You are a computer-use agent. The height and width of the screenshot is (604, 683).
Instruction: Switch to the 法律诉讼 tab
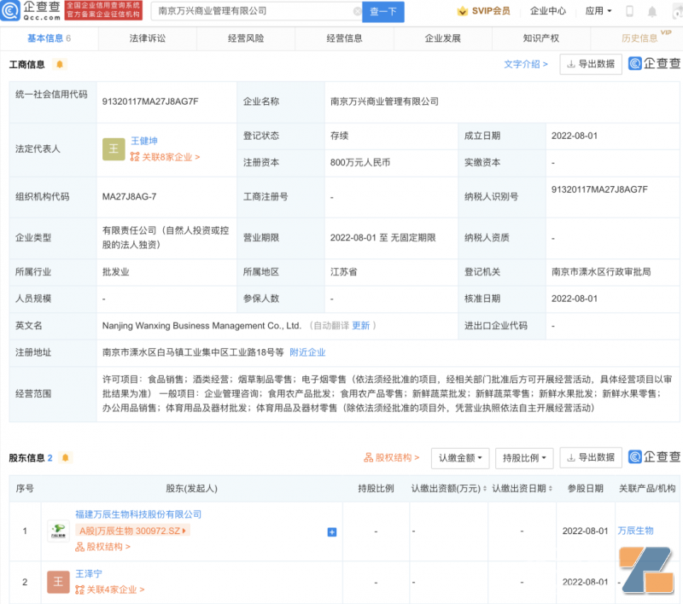click(147, 38)
